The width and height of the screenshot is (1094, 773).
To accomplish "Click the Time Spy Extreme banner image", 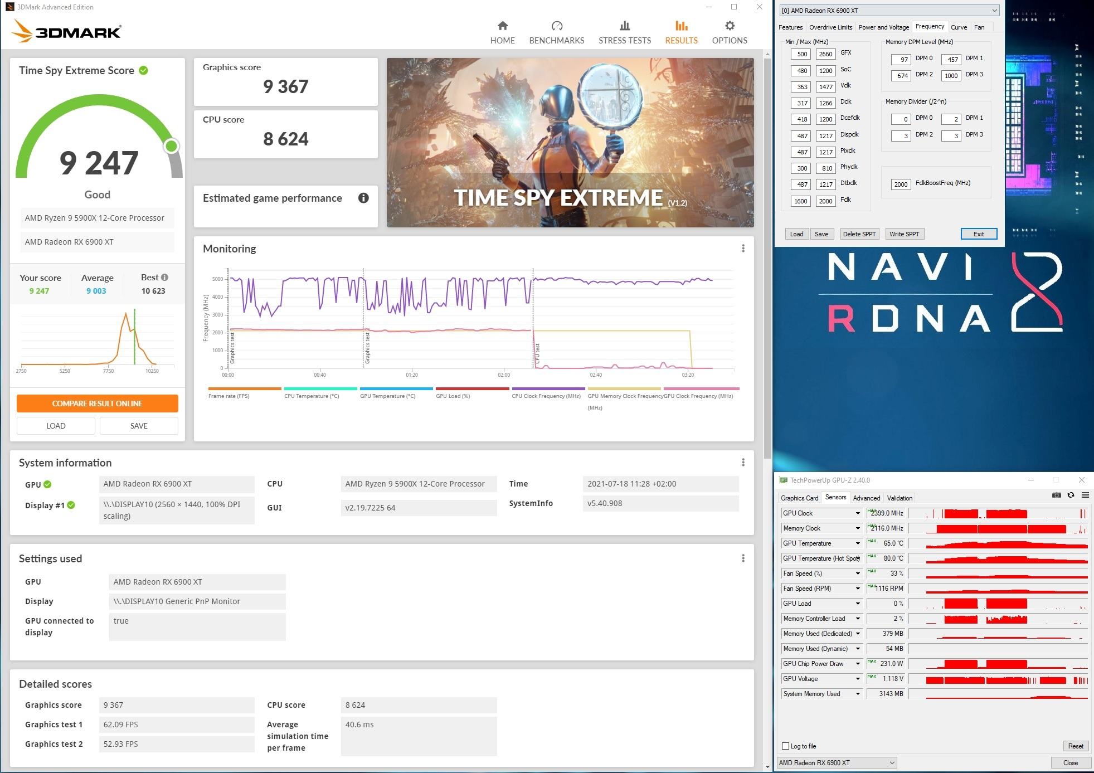I will click(x=570, y=143).
